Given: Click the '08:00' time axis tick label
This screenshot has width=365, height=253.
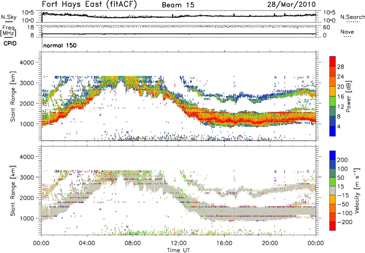Looking at the screenshot, I should (x=133, y=243).
